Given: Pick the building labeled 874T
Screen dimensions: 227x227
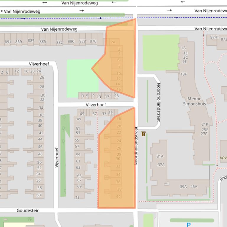Looking at the screenshot, I should coord(214,37).
